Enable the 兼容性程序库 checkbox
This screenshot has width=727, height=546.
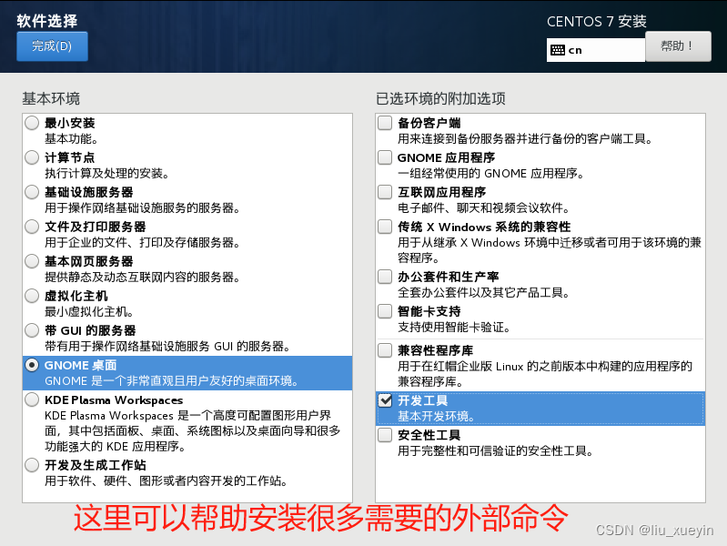click(385, 350)
